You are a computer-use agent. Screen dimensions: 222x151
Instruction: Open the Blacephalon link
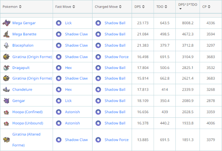(x=23, y=46)
